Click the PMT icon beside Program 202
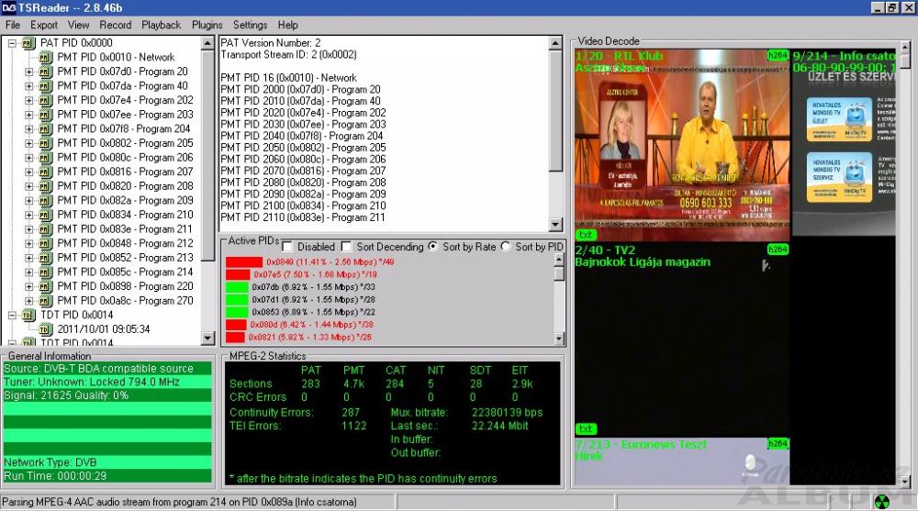The width and height of the screenshot is (918, 511). [46, 101]
